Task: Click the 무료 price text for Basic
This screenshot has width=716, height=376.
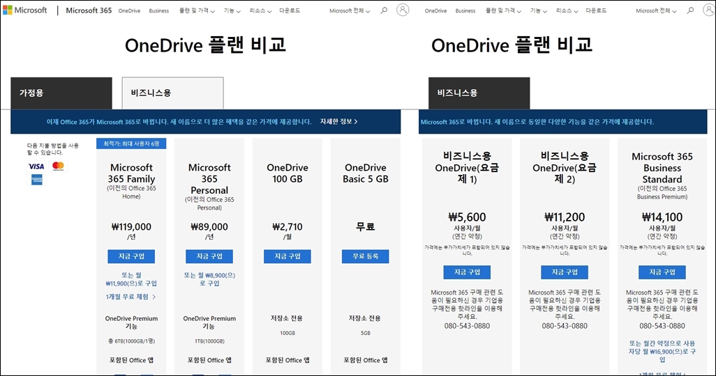Action: pyautogui.click(x=365, y=226)
